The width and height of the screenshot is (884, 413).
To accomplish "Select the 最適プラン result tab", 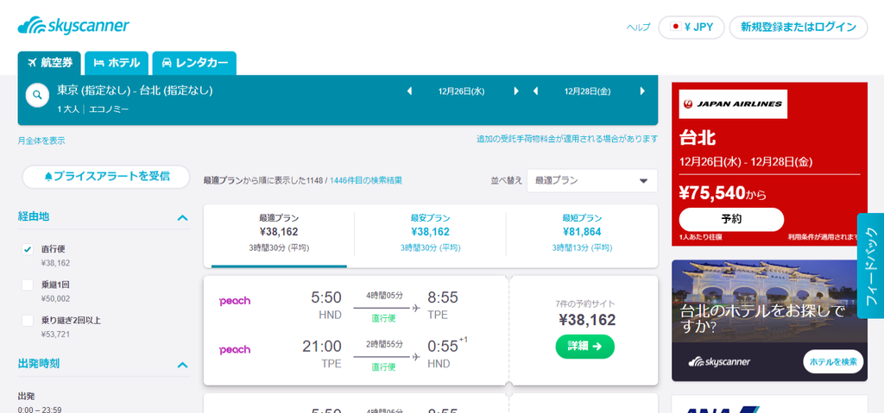I will coord(279,233).
